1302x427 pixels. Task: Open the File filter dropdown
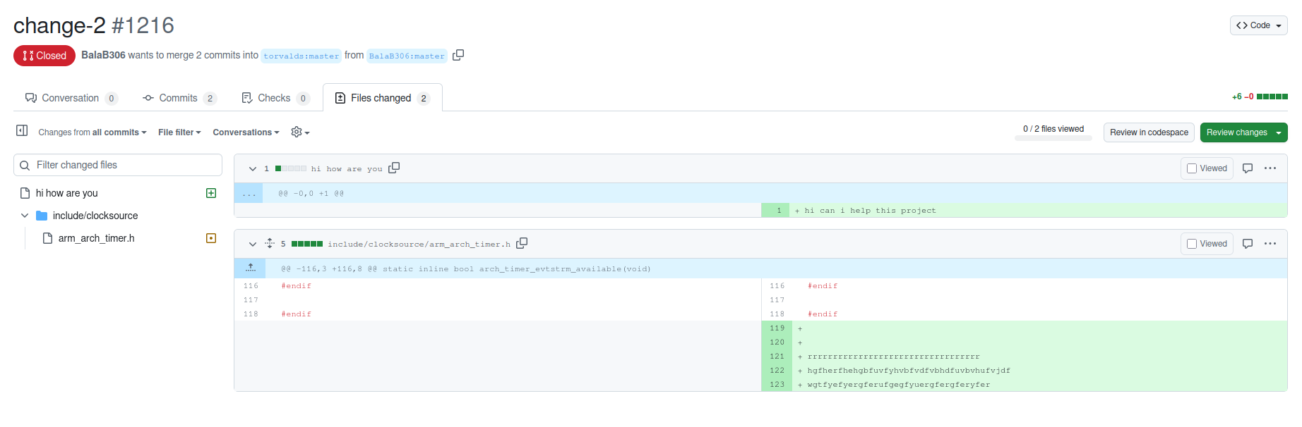tap(179, 132)
